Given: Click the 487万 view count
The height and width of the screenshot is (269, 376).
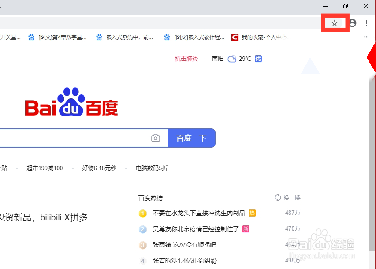Looking at the screenshot, I should coord(293,213).
